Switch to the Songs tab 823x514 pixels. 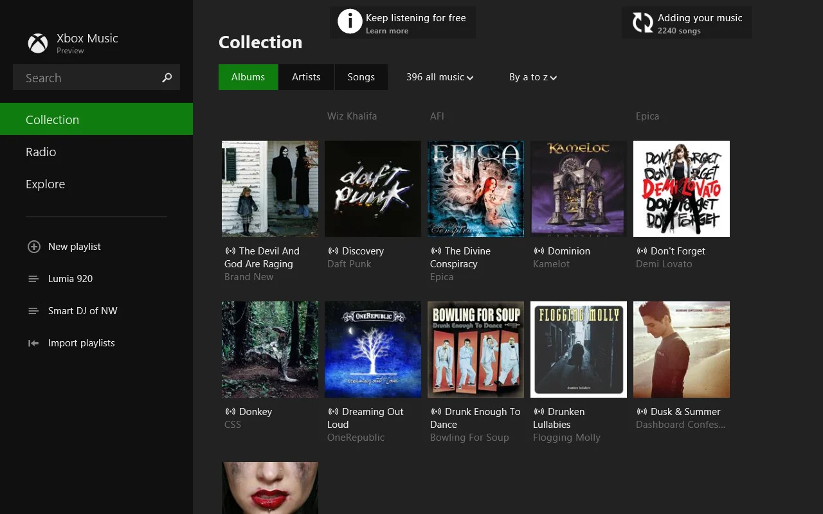pos(361,76)
